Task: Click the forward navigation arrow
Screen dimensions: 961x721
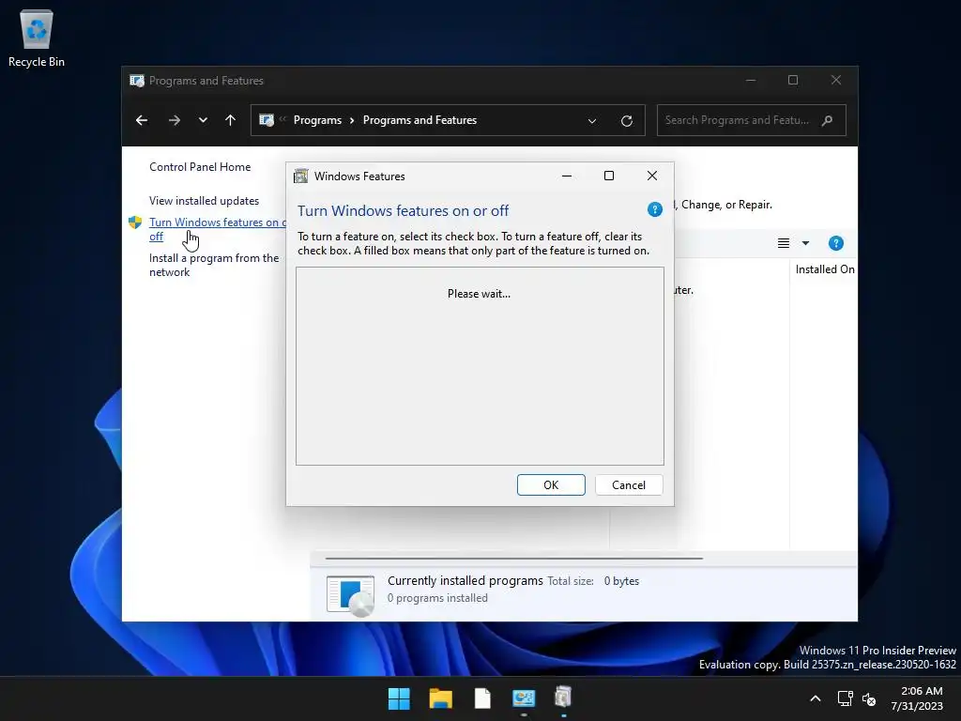Action: point(174,120)
